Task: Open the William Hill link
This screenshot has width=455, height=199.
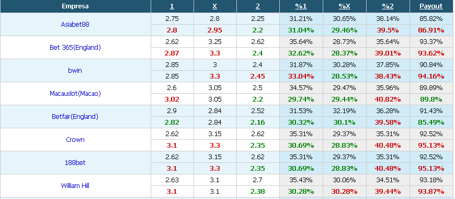Action: [75, 185]
